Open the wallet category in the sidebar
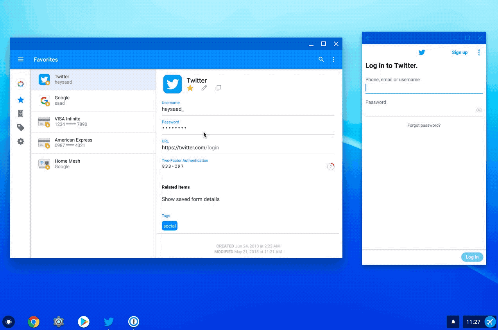 click(20, 113)
